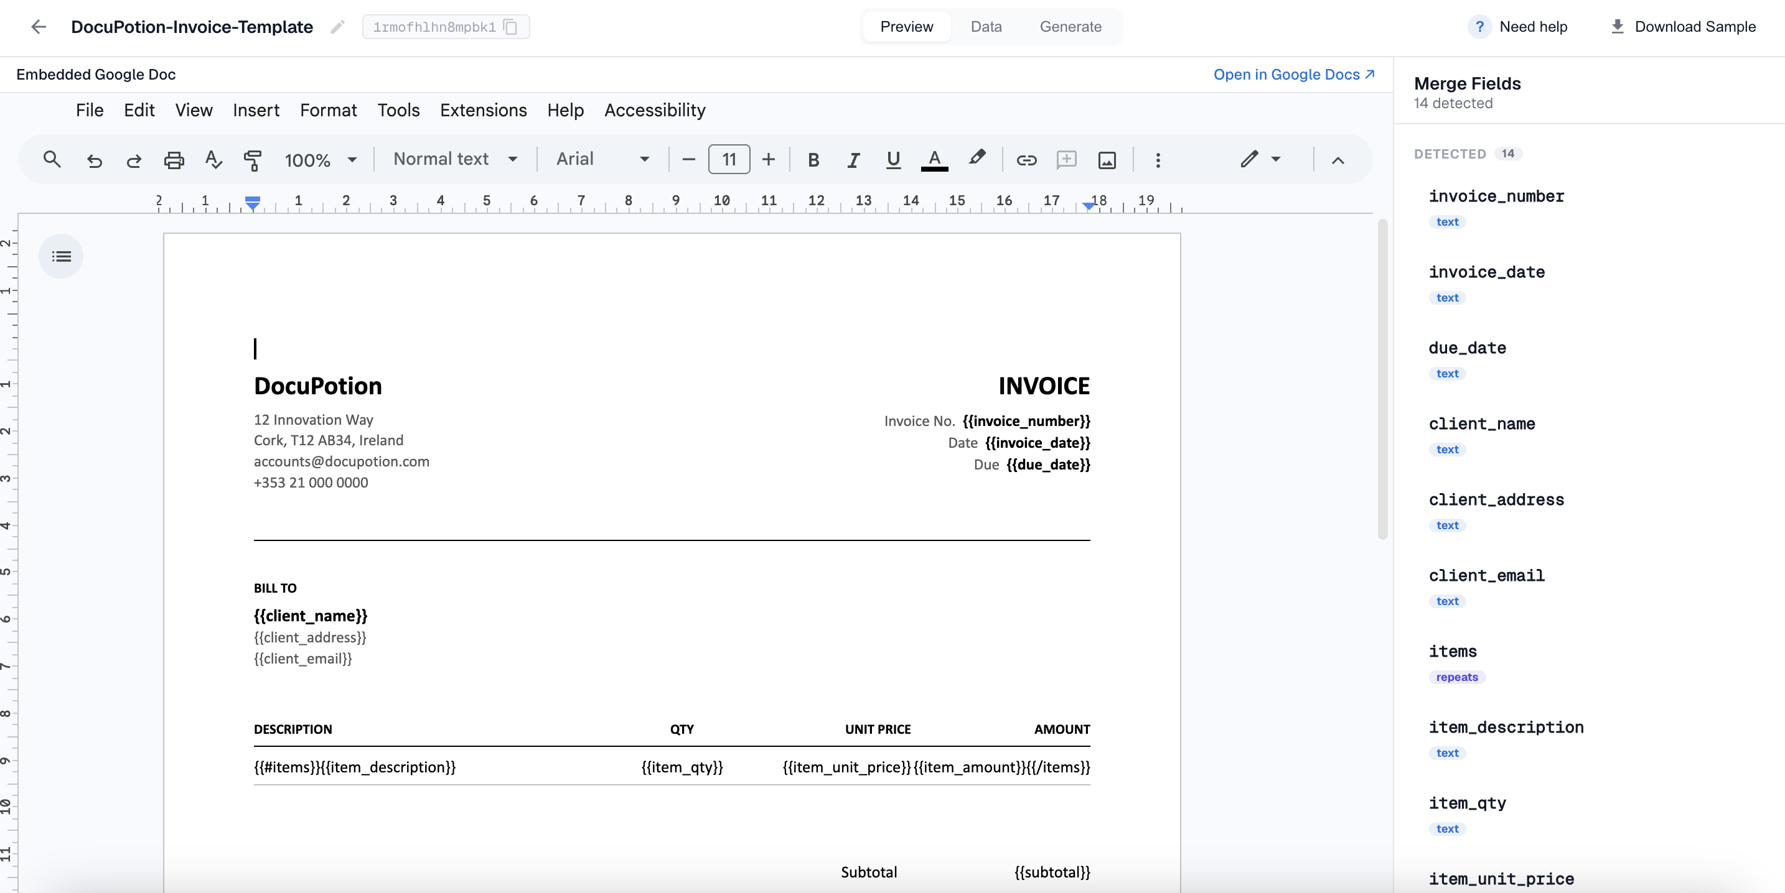Image resolution: width=1785 pixels, height=893 pixels.
Task: Open the Insert menu
Action: coord(256,110)
